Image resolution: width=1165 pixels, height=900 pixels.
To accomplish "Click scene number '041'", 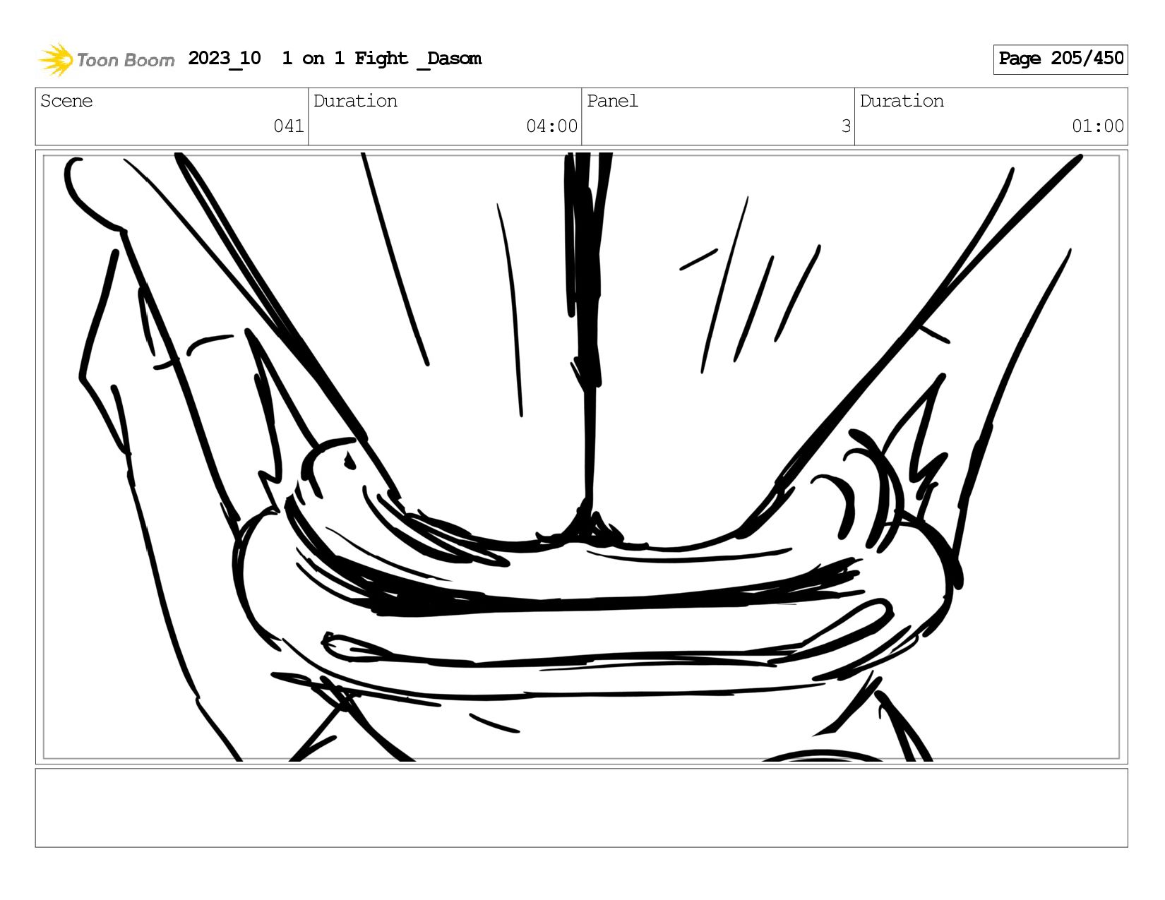I will (289, 126).
